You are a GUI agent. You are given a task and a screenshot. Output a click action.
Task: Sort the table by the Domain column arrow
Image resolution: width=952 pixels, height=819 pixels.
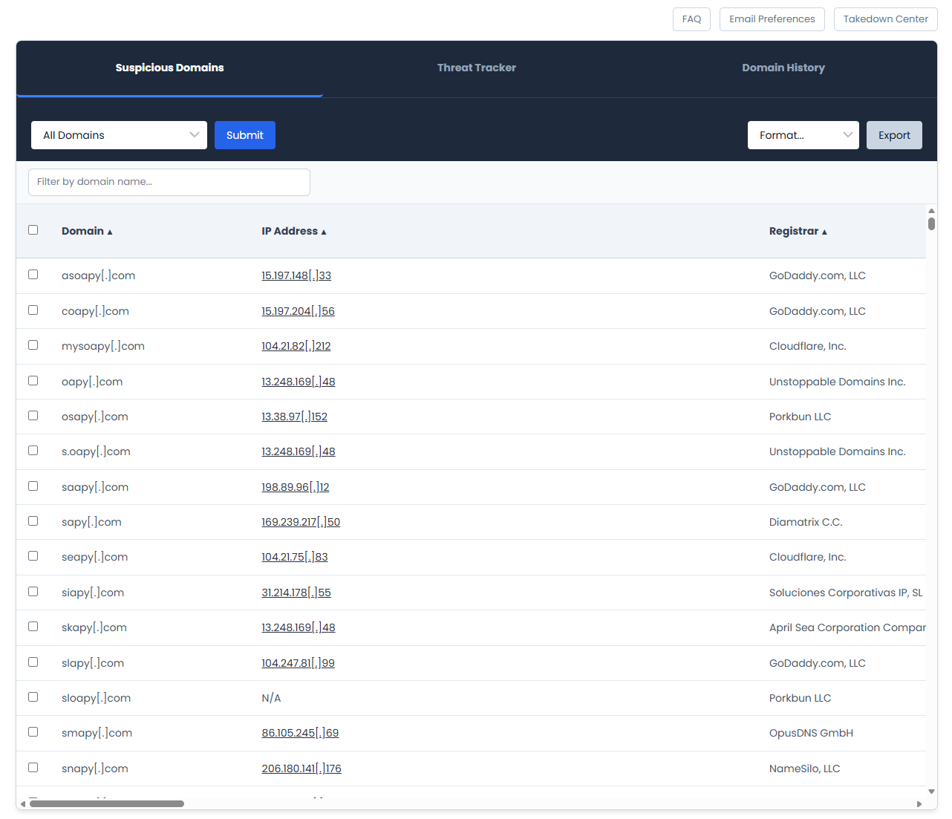coord(110,231)
